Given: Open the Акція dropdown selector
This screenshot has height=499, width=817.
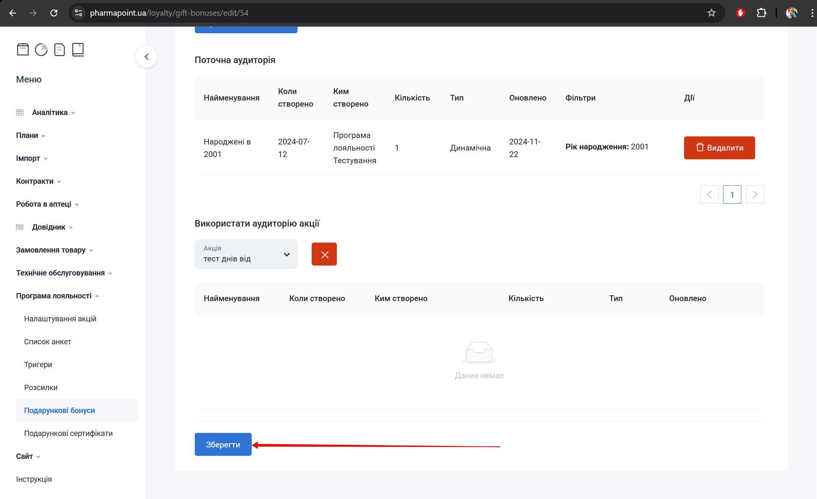Looking at the screenshot, I should (246, 254).
